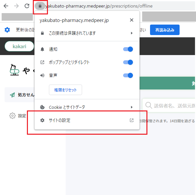
Task: Click the blue 再読み込み button
Action: click(165, 30)
